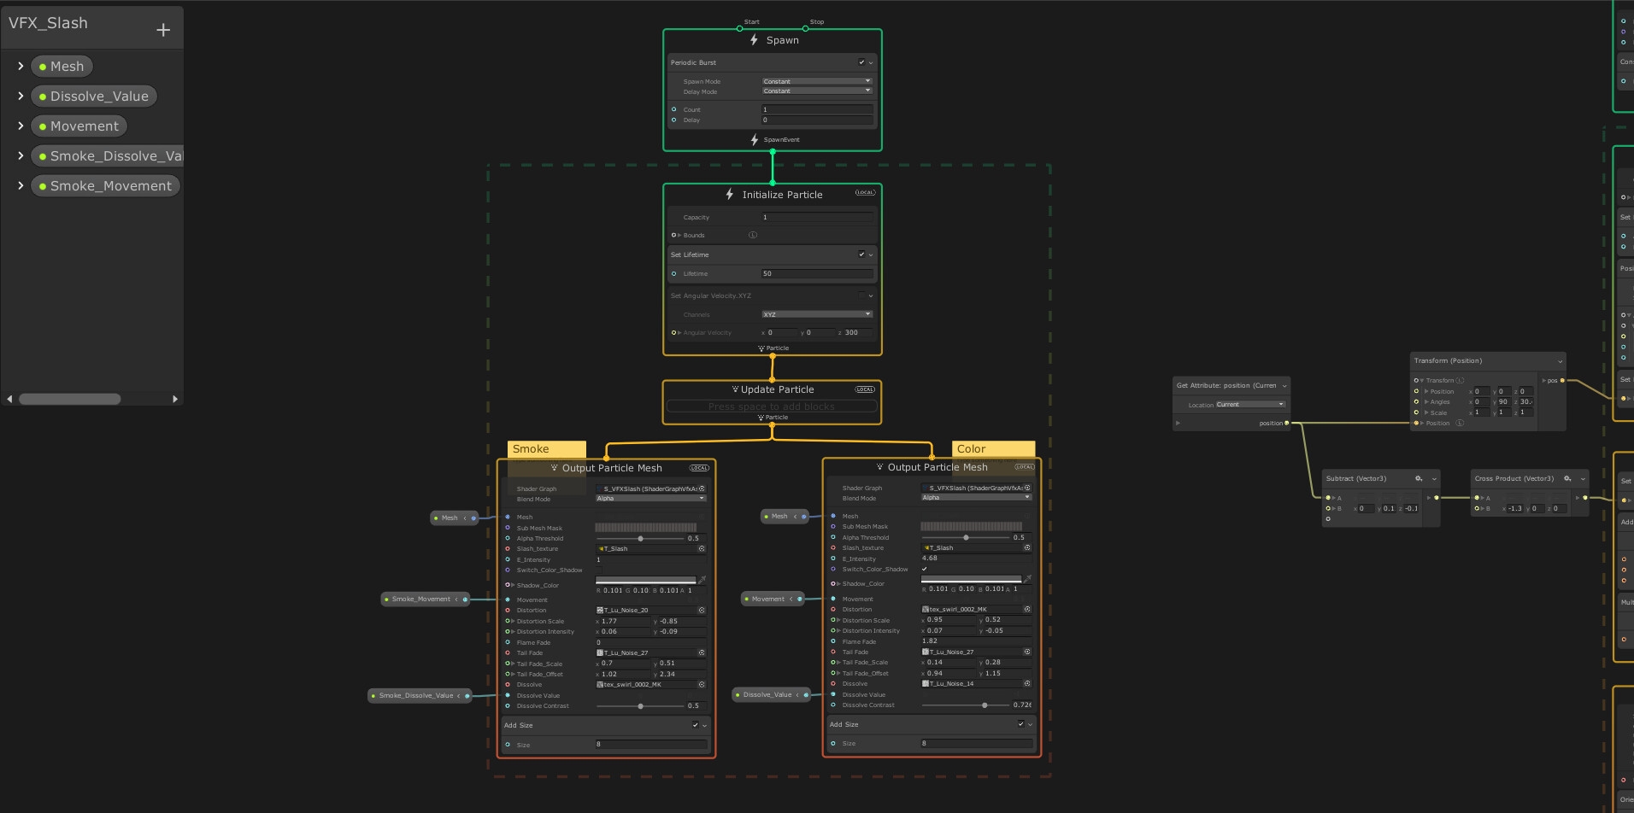Open object picker for Smoke Shader Graph field
The height and width of the screenshot is (813, 1634).
[x=702, y=488]
